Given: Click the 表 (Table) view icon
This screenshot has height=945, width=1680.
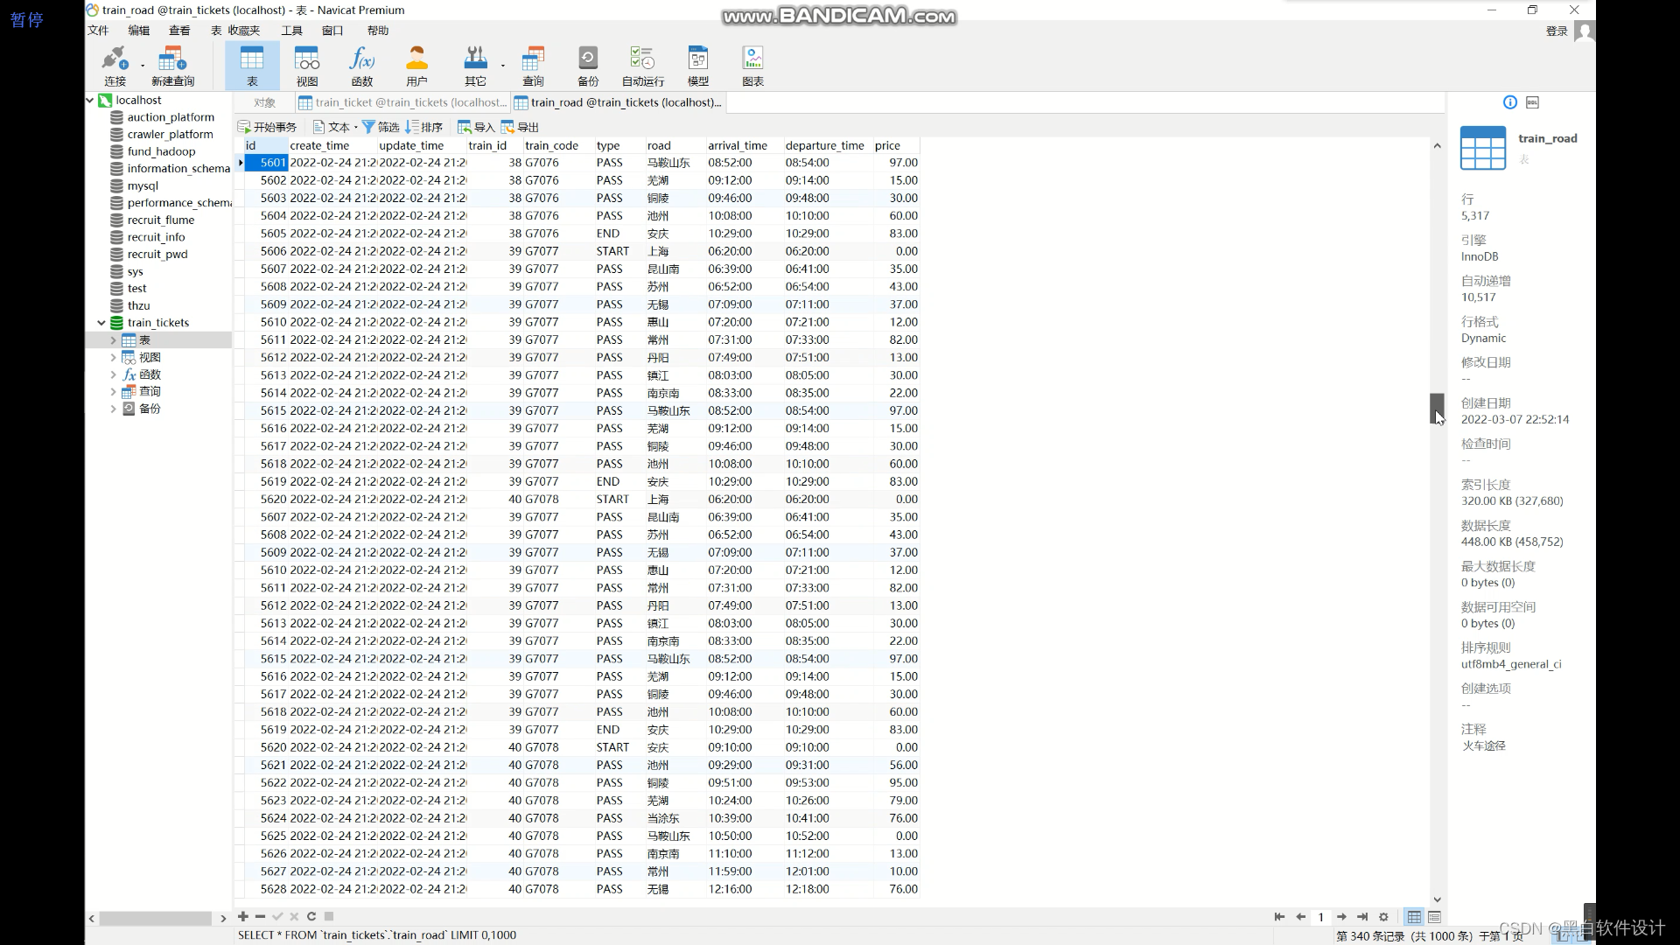Looking at the screenshot, I should tap(251, 66).
